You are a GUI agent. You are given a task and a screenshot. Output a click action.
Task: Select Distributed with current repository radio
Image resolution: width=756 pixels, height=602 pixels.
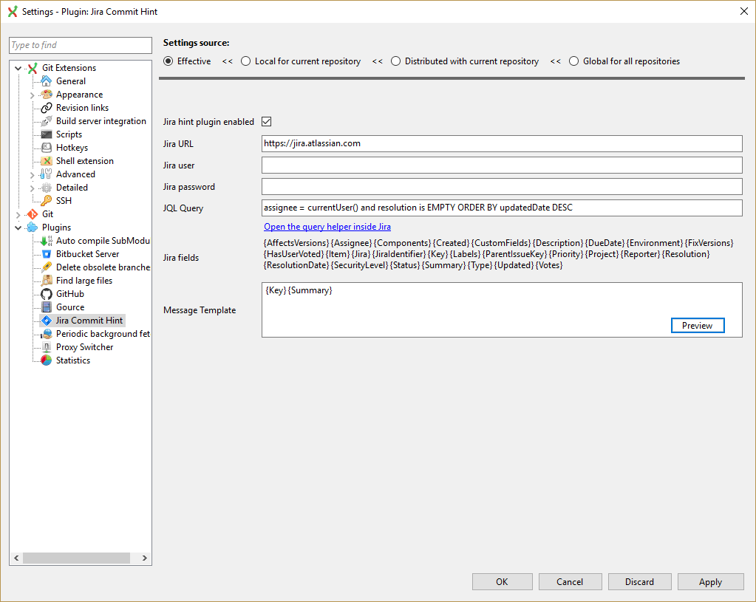click(x=396, y=61)
